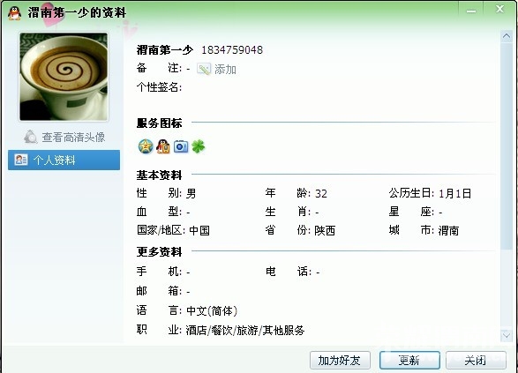
Task: Click the vertical scrollbar thumb
Action: (x=507, y=145)
